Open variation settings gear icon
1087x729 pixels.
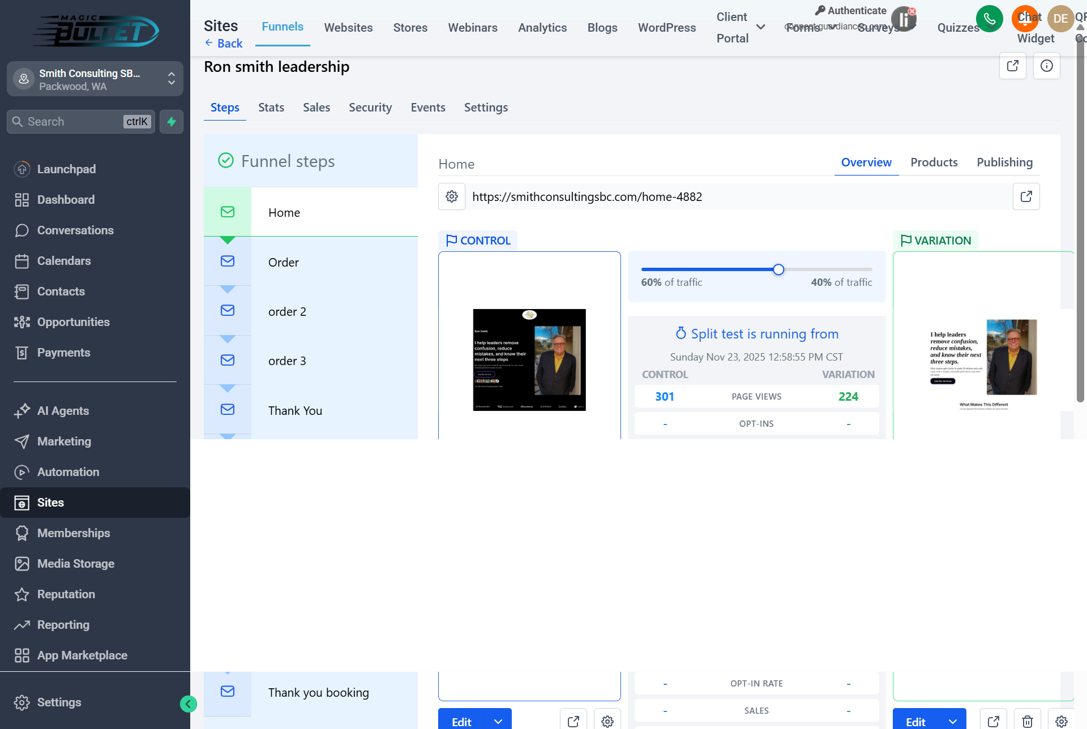tap(1061, 721)
